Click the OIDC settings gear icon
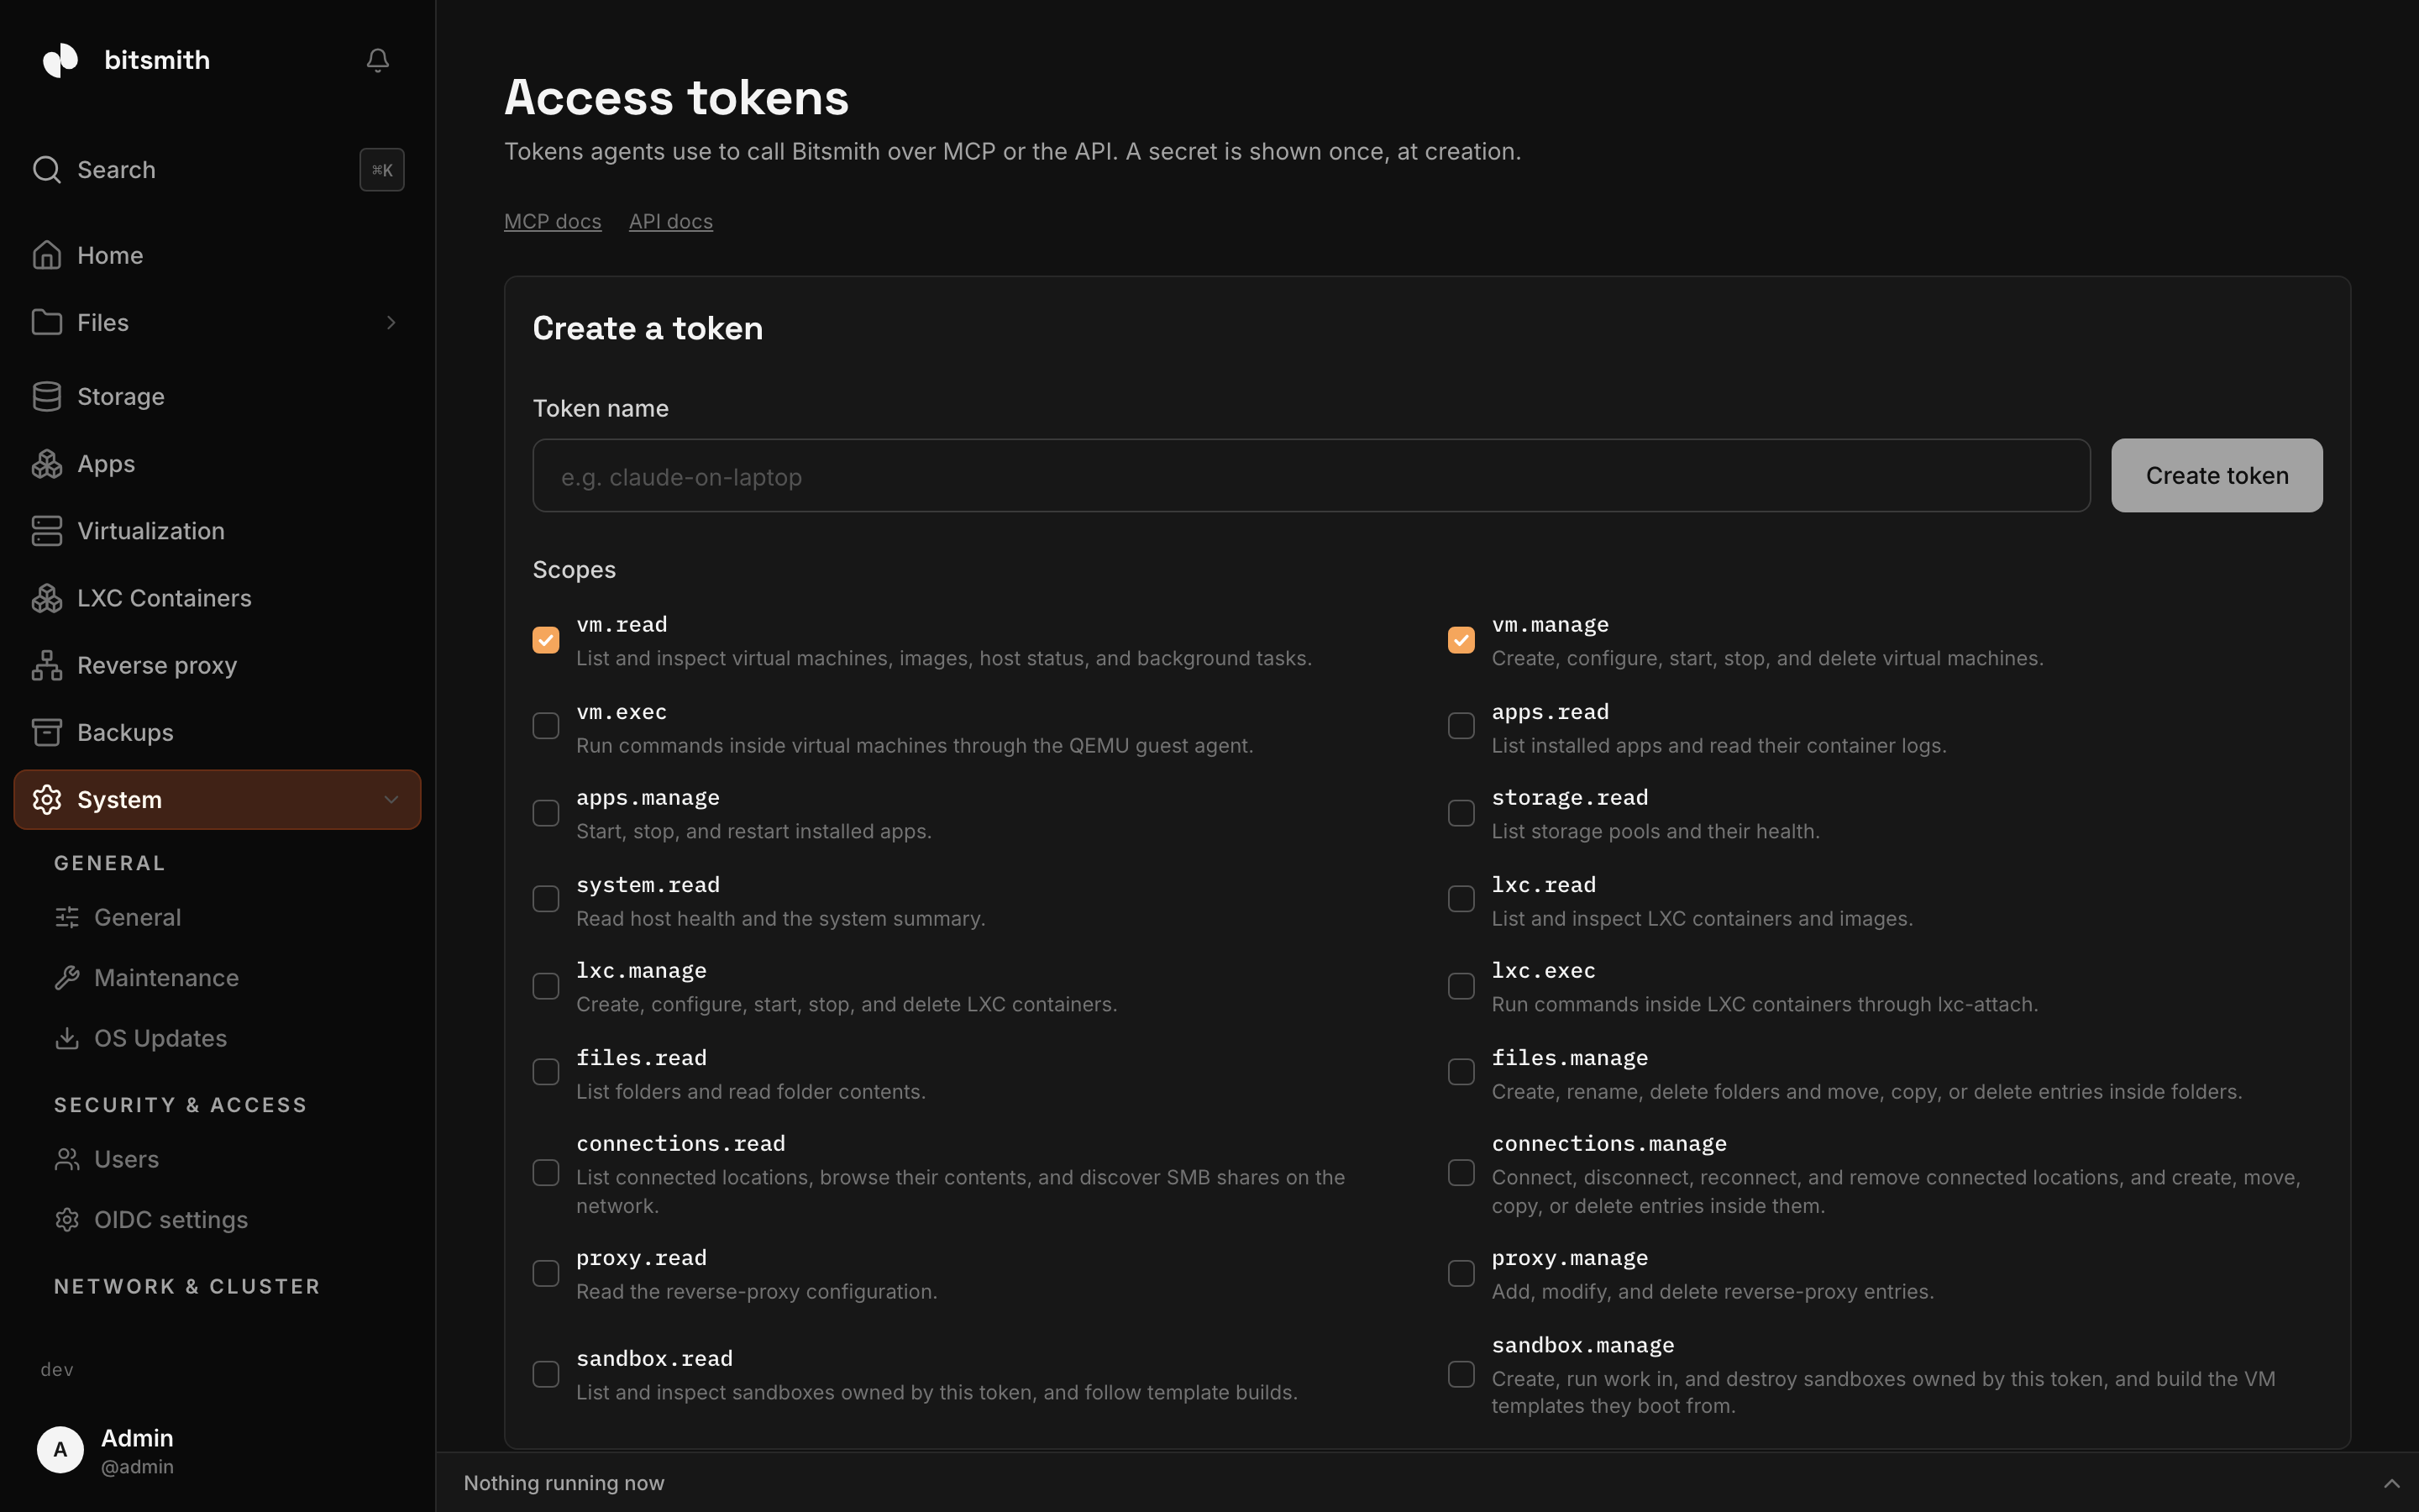The height and width of the screenshot is (1512, 2419). click(67, 1220)
